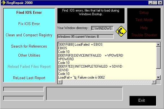This screenshot has height=109, width=164.
Task: Click ReLoad Last Report
Action: tap(29, 78)
